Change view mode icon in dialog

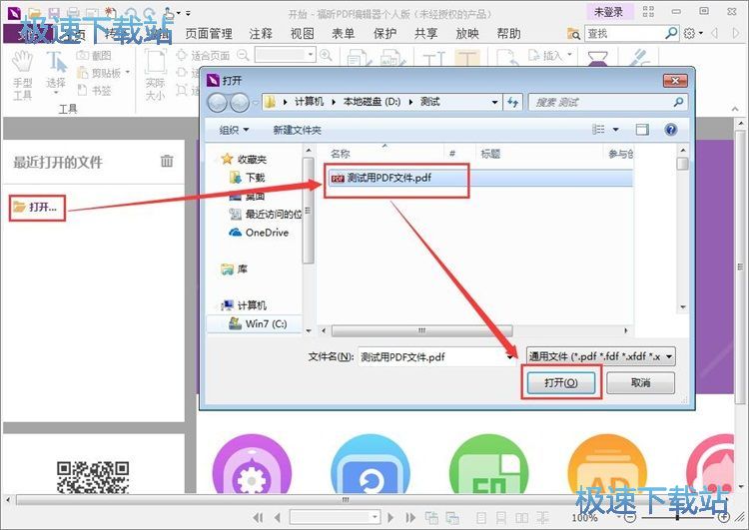598,130
